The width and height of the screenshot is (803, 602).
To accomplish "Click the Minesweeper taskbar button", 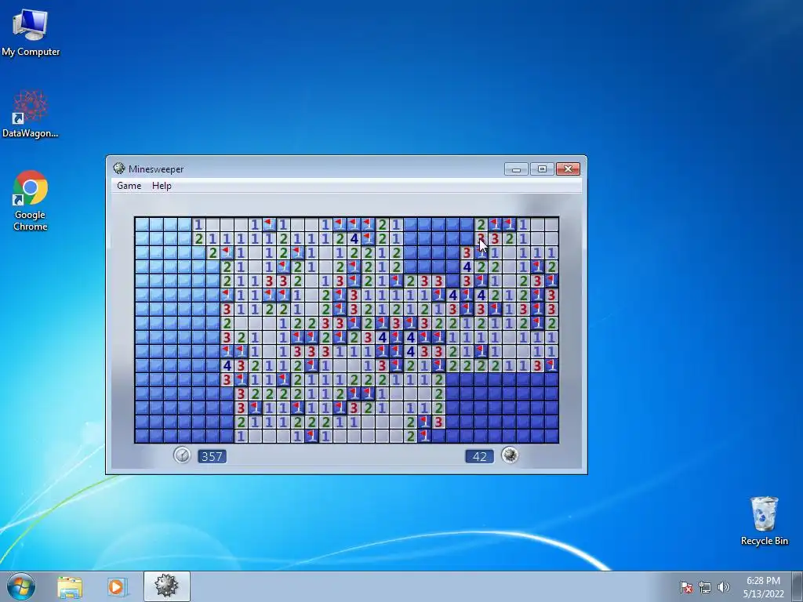I will [x=167, y=586].
